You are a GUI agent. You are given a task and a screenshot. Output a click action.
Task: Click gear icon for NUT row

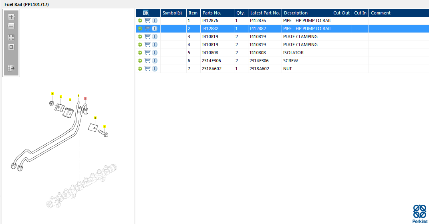[140, 69]
